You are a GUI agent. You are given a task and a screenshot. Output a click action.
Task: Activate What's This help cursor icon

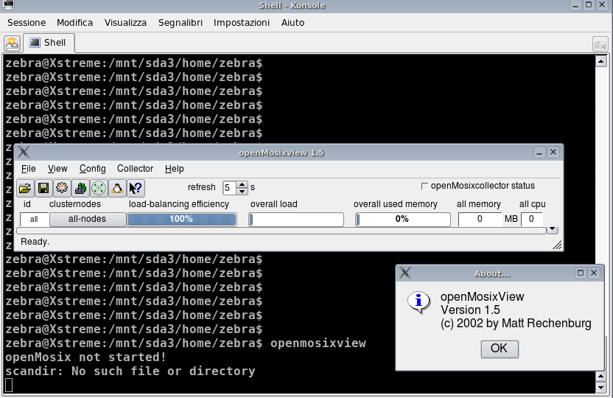point(136,189)
